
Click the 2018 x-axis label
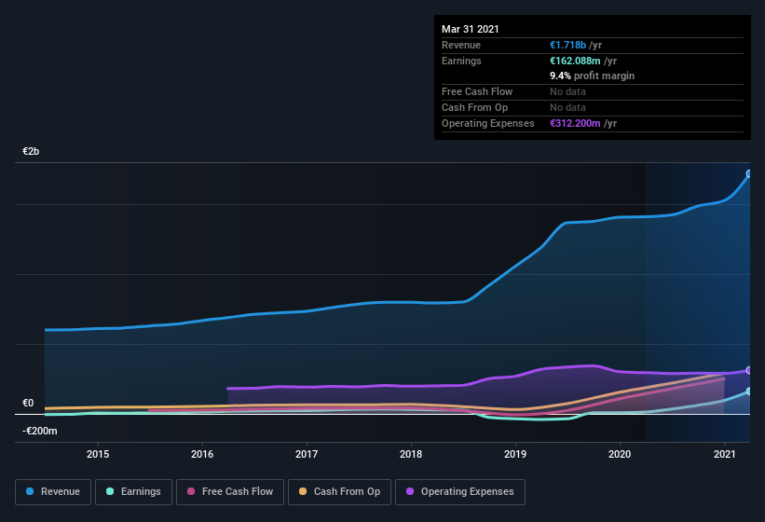coord(411,454)
